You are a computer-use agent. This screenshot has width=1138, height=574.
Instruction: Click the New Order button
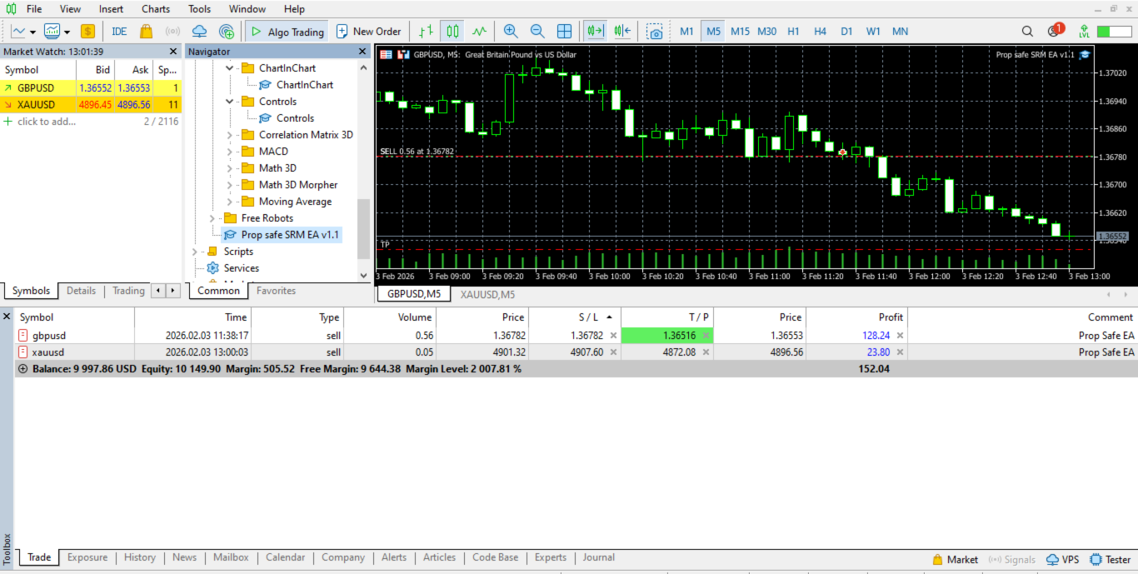tap(368, 32)
